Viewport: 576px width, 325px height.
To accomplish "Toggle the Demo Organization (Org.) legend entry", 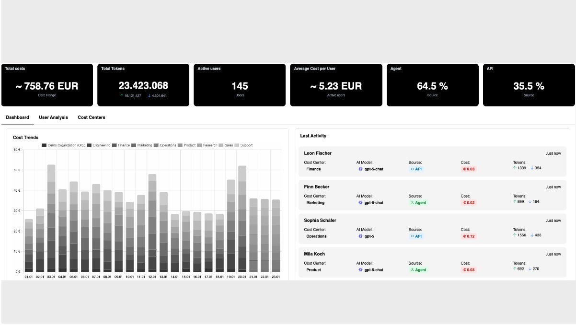I will [x=63, y=145].
